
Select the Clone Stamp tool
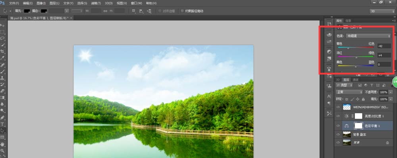[x=2, y=78]
